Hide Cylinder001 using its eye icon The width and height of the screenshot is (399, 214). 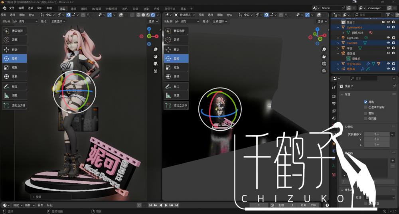(389, 27)
